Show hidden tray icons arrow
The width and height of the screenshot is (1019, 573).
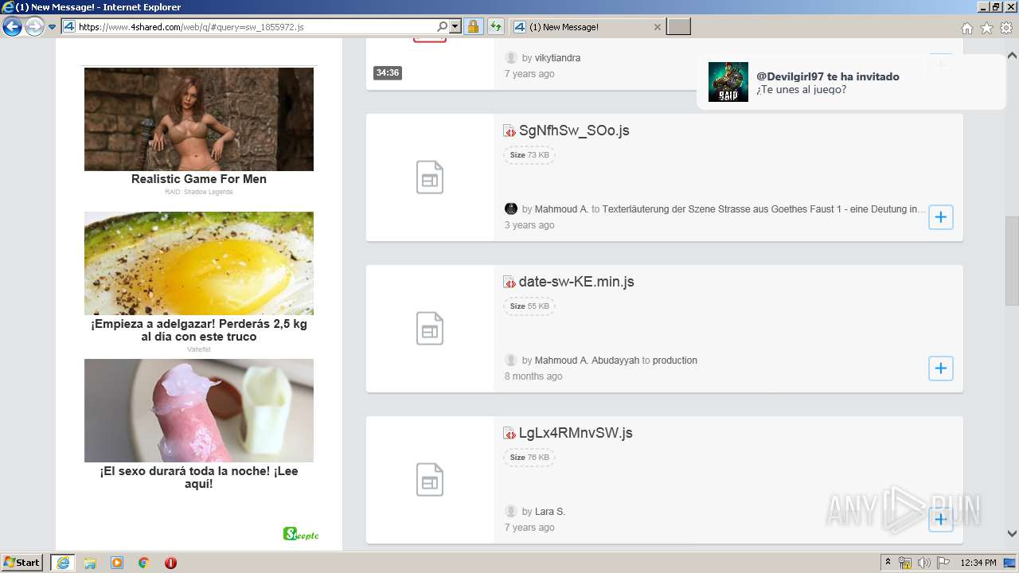888,563
